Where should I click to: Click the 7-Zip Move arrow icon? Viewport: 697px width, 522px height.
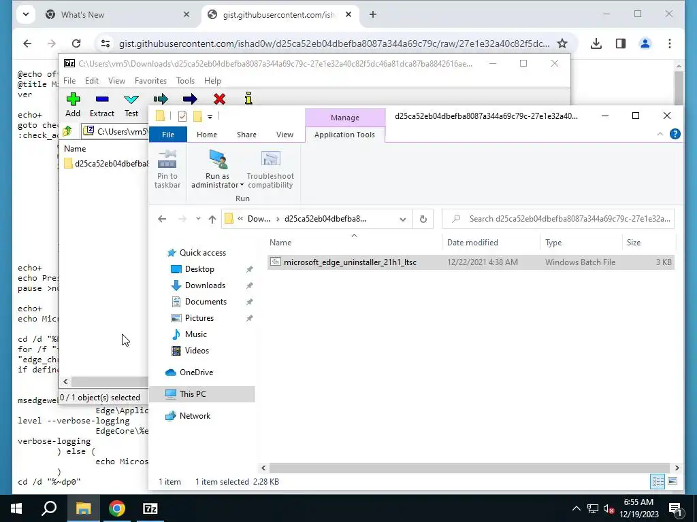(190, 99)
